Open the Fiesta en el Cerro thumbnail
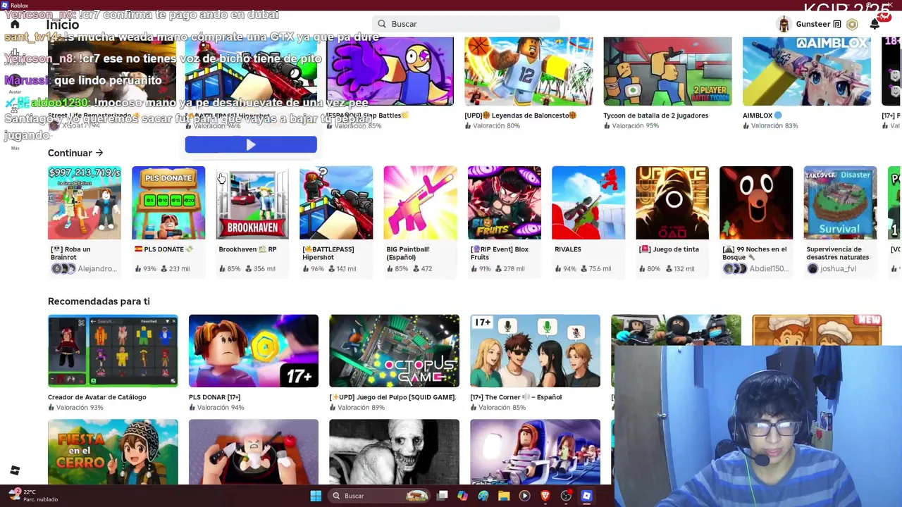902x507 pixels. [113, 451]
